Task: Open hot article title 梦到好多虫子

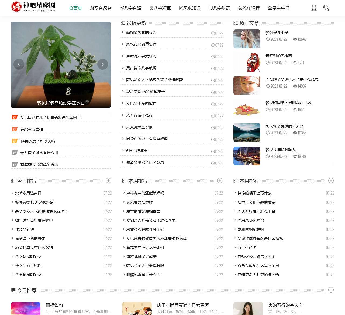Action: [277, 33]
